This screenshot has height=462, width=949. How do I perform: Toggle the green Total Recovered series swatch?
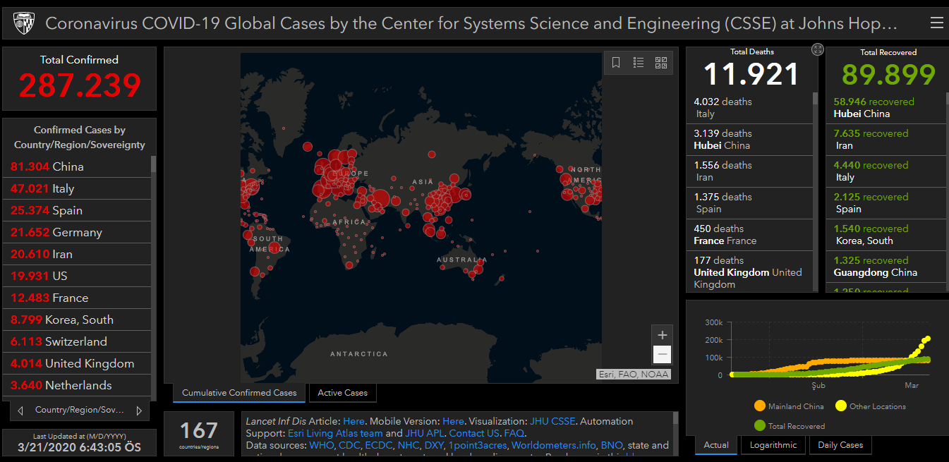tap(760, 426)
